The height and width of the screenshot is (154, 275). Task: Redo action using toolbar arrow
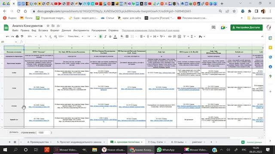point(12,36)
